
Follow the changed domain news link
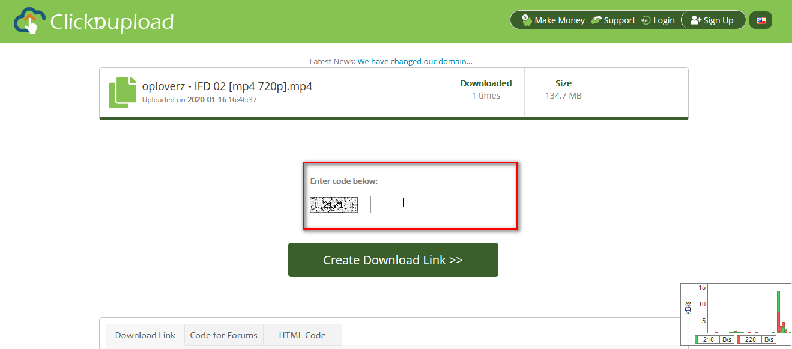[x=414, y=61]
